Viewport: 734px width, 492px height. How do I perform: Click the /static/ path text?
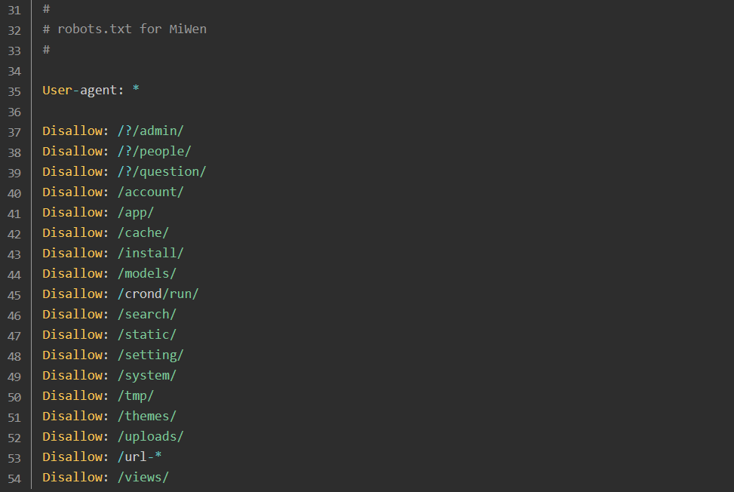pyautogui.click(x=147, y=335)
